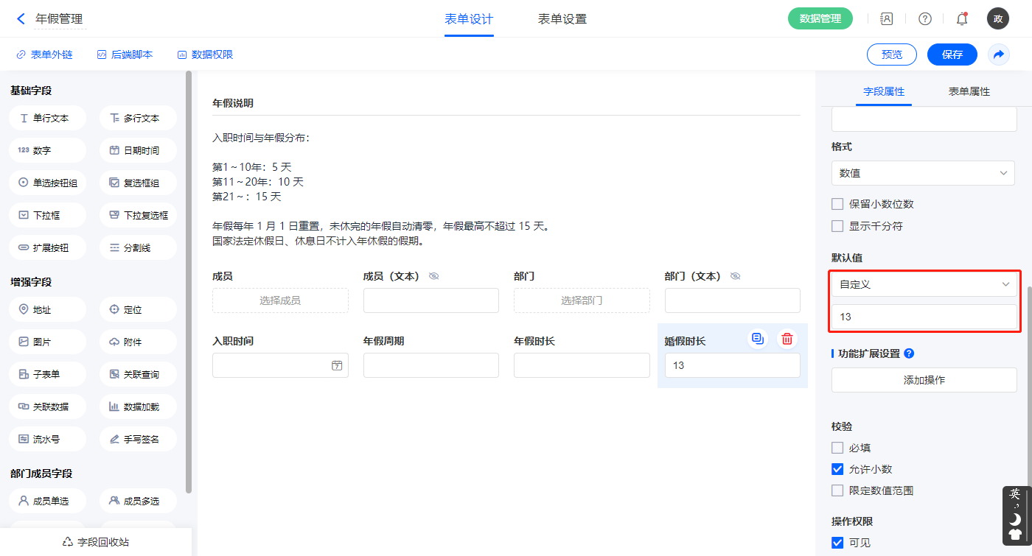Click the 添加操作 button
The width and height of the screenshot is (1032, 556).
(924, 380)
